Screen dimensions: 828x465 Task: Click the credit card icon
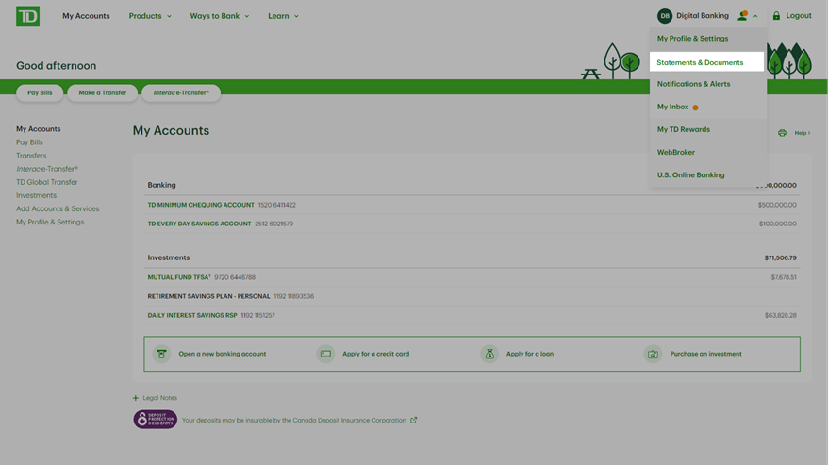point(325,354)
